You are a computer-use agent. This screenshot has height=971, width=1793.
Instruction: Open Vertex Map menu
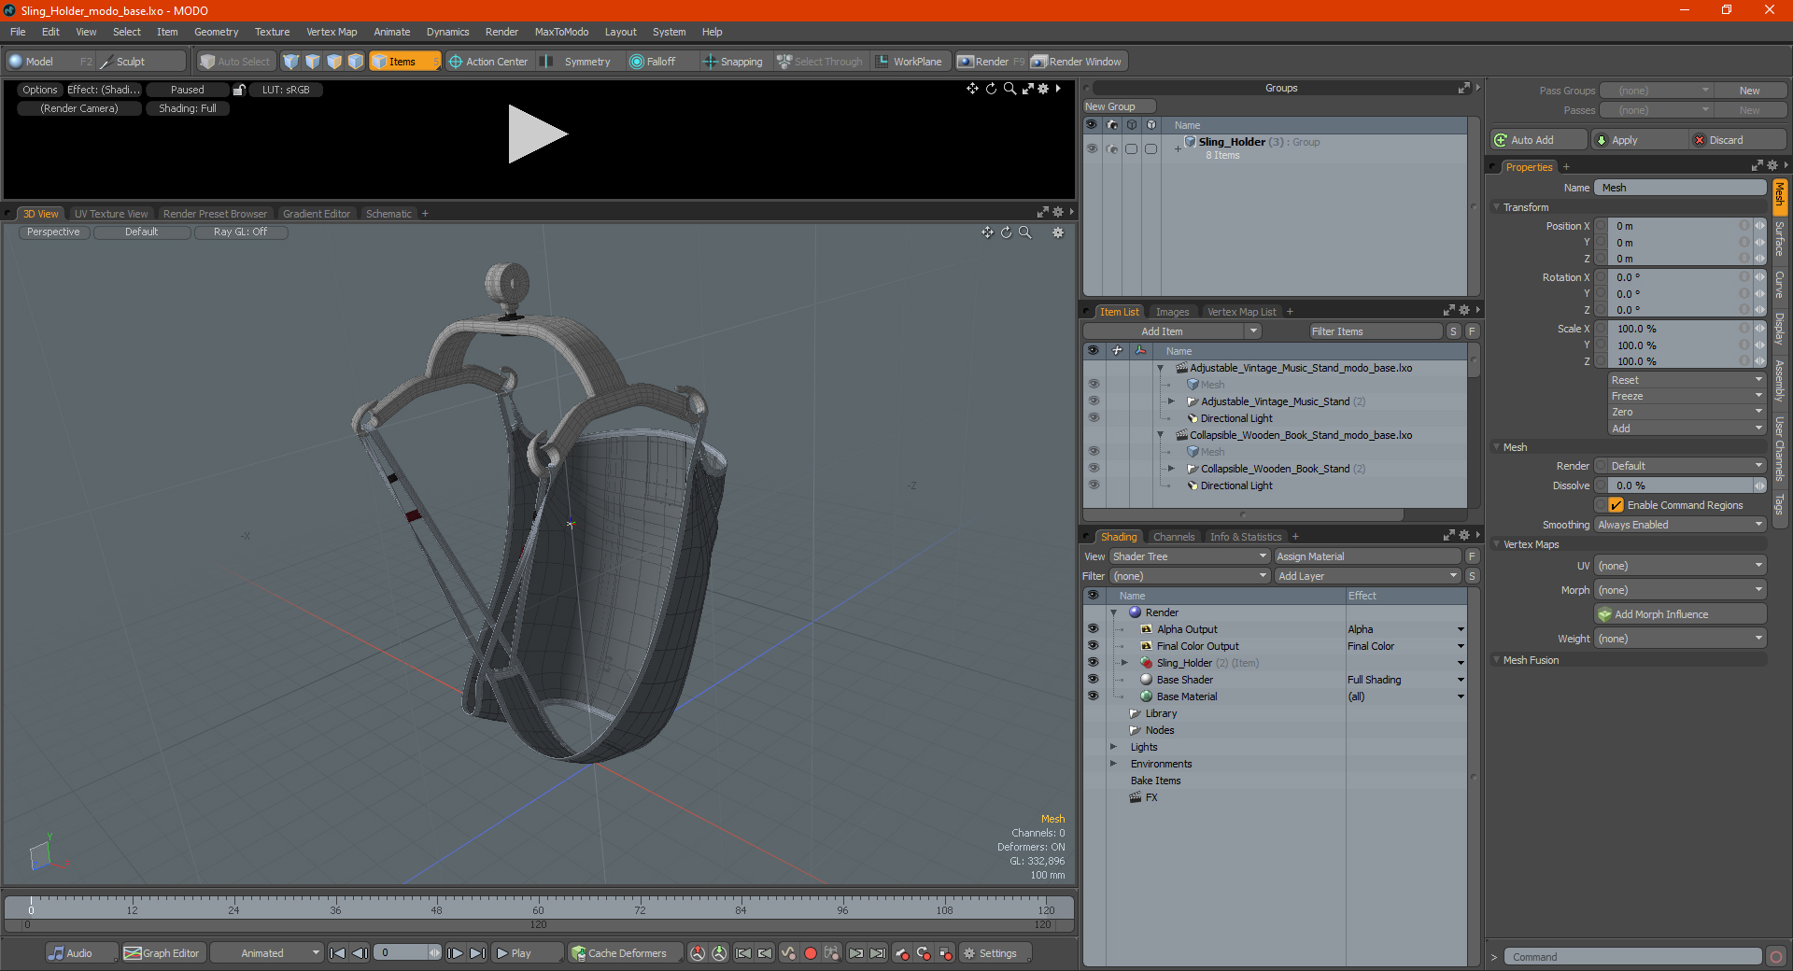(x=332, y=32)
